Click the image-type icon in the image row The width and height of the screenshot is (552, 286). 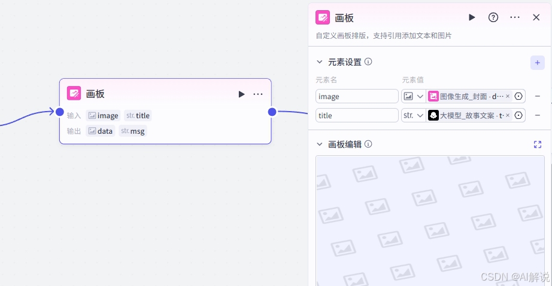click(x=408, y=96)
